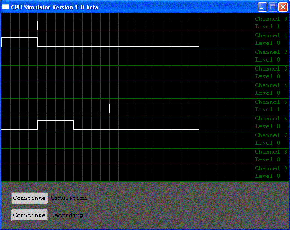Click Channel 0 waveform rising edge
The image size is (290, 230).
38,25
